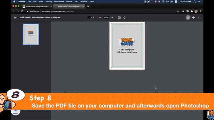Screen dimensions: 214x120
Task: Open Spotlight search in menu bar
Action: [x=195, y=2]
